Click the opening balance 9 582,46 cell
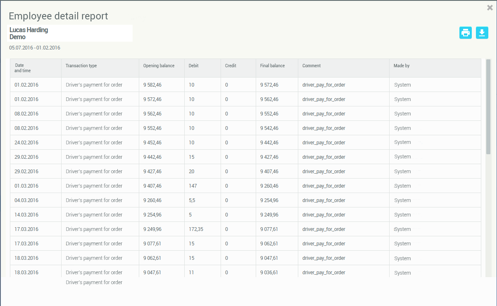This screenshot has height=306, width=497. click(152, 85)
